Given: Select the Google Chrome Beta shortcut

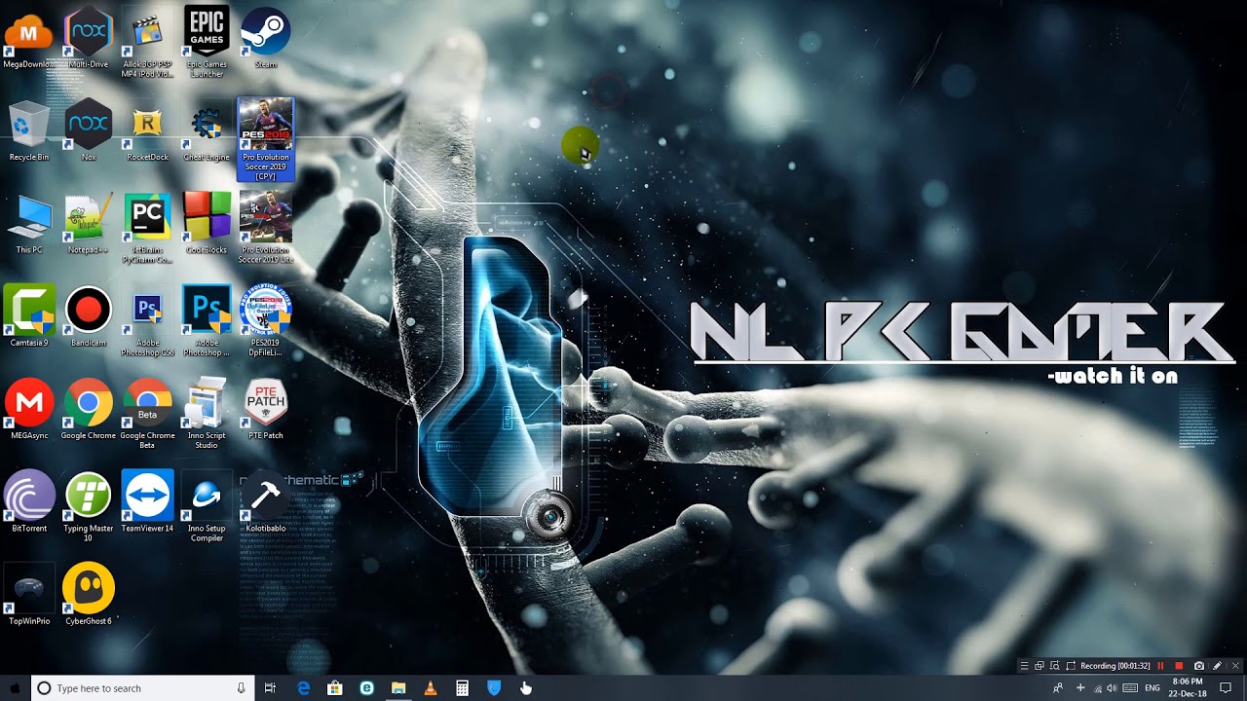Looking at the screenshot, I should pyautogui.click(x=147, y=414).
